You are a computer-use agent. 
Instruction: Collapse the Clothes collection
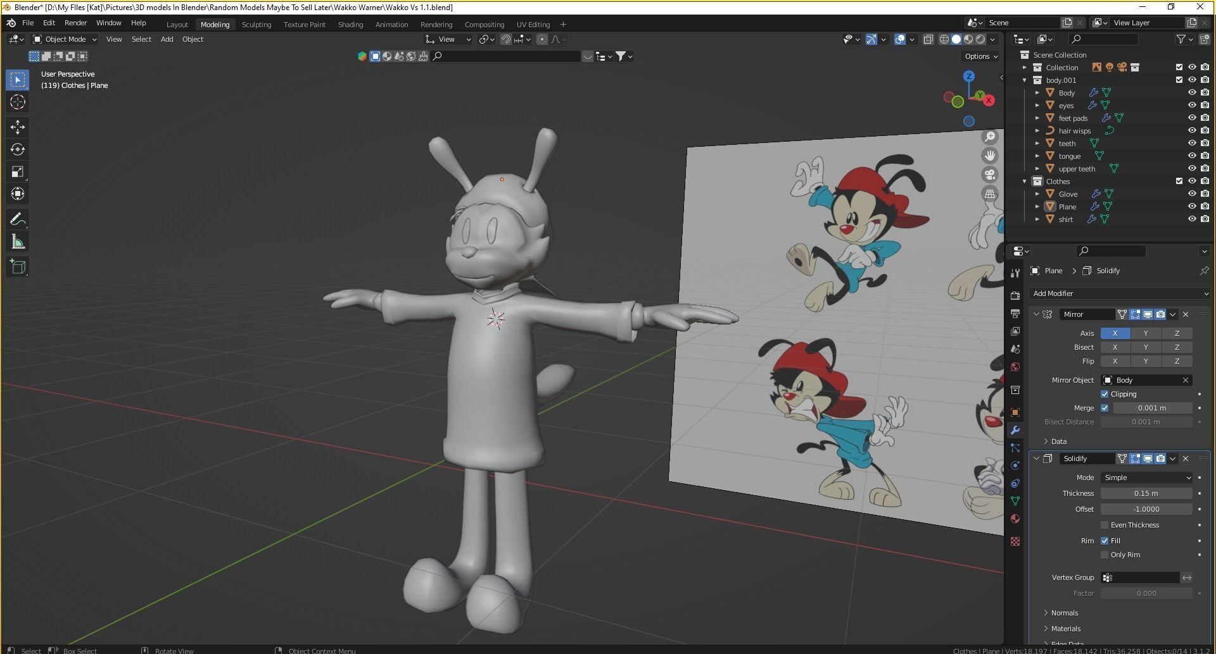[x=1024, y=182]
